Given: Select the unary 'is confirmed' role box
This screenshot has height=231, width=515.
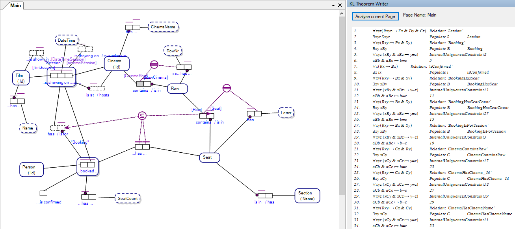Looking at the screenshot, I should pyautogui.click(x=43, y=193).
